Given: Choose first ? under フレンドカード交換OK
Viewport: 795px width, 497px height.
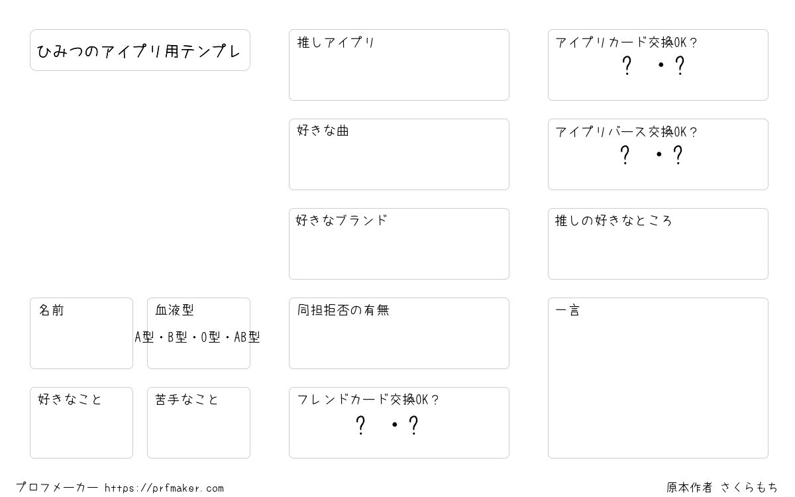Looking at the screenshot, I should (x=360, y=425).
